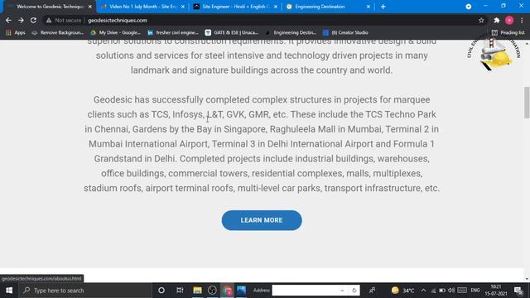The height and width of the screenshot is (298, 530).
Task: Close the Site Engineer tab
Action: [276, 7]
